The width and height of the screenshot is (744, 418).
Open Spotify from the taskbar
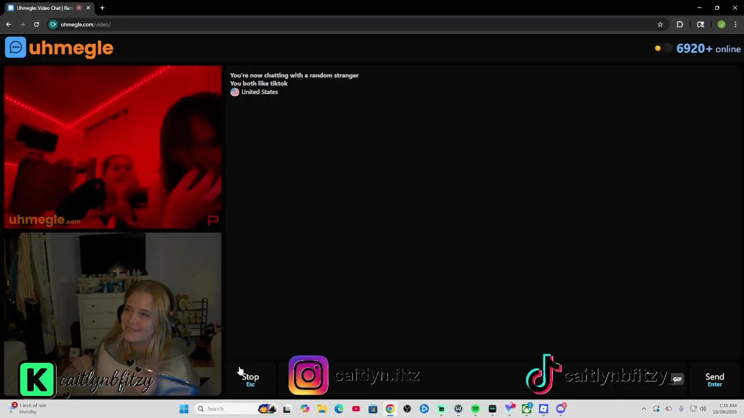(475, 409)
